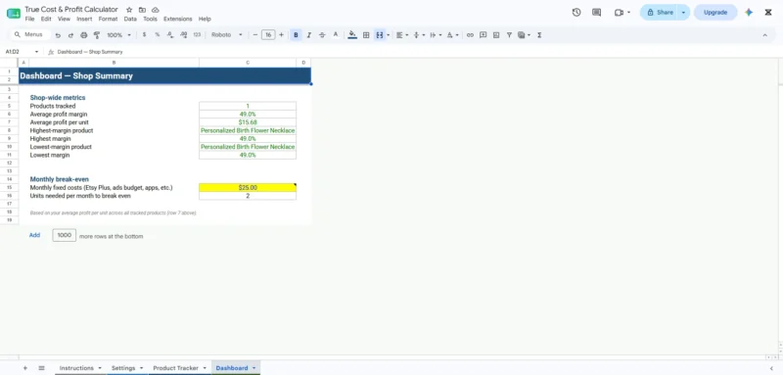Open the borders tool
This screenshot has height=375, width=783.
tap(366, 35)
